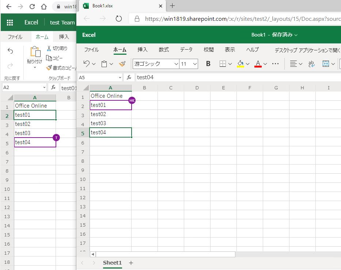Click the text alignment icon
The image size is (341, 270).
point(293,64)
